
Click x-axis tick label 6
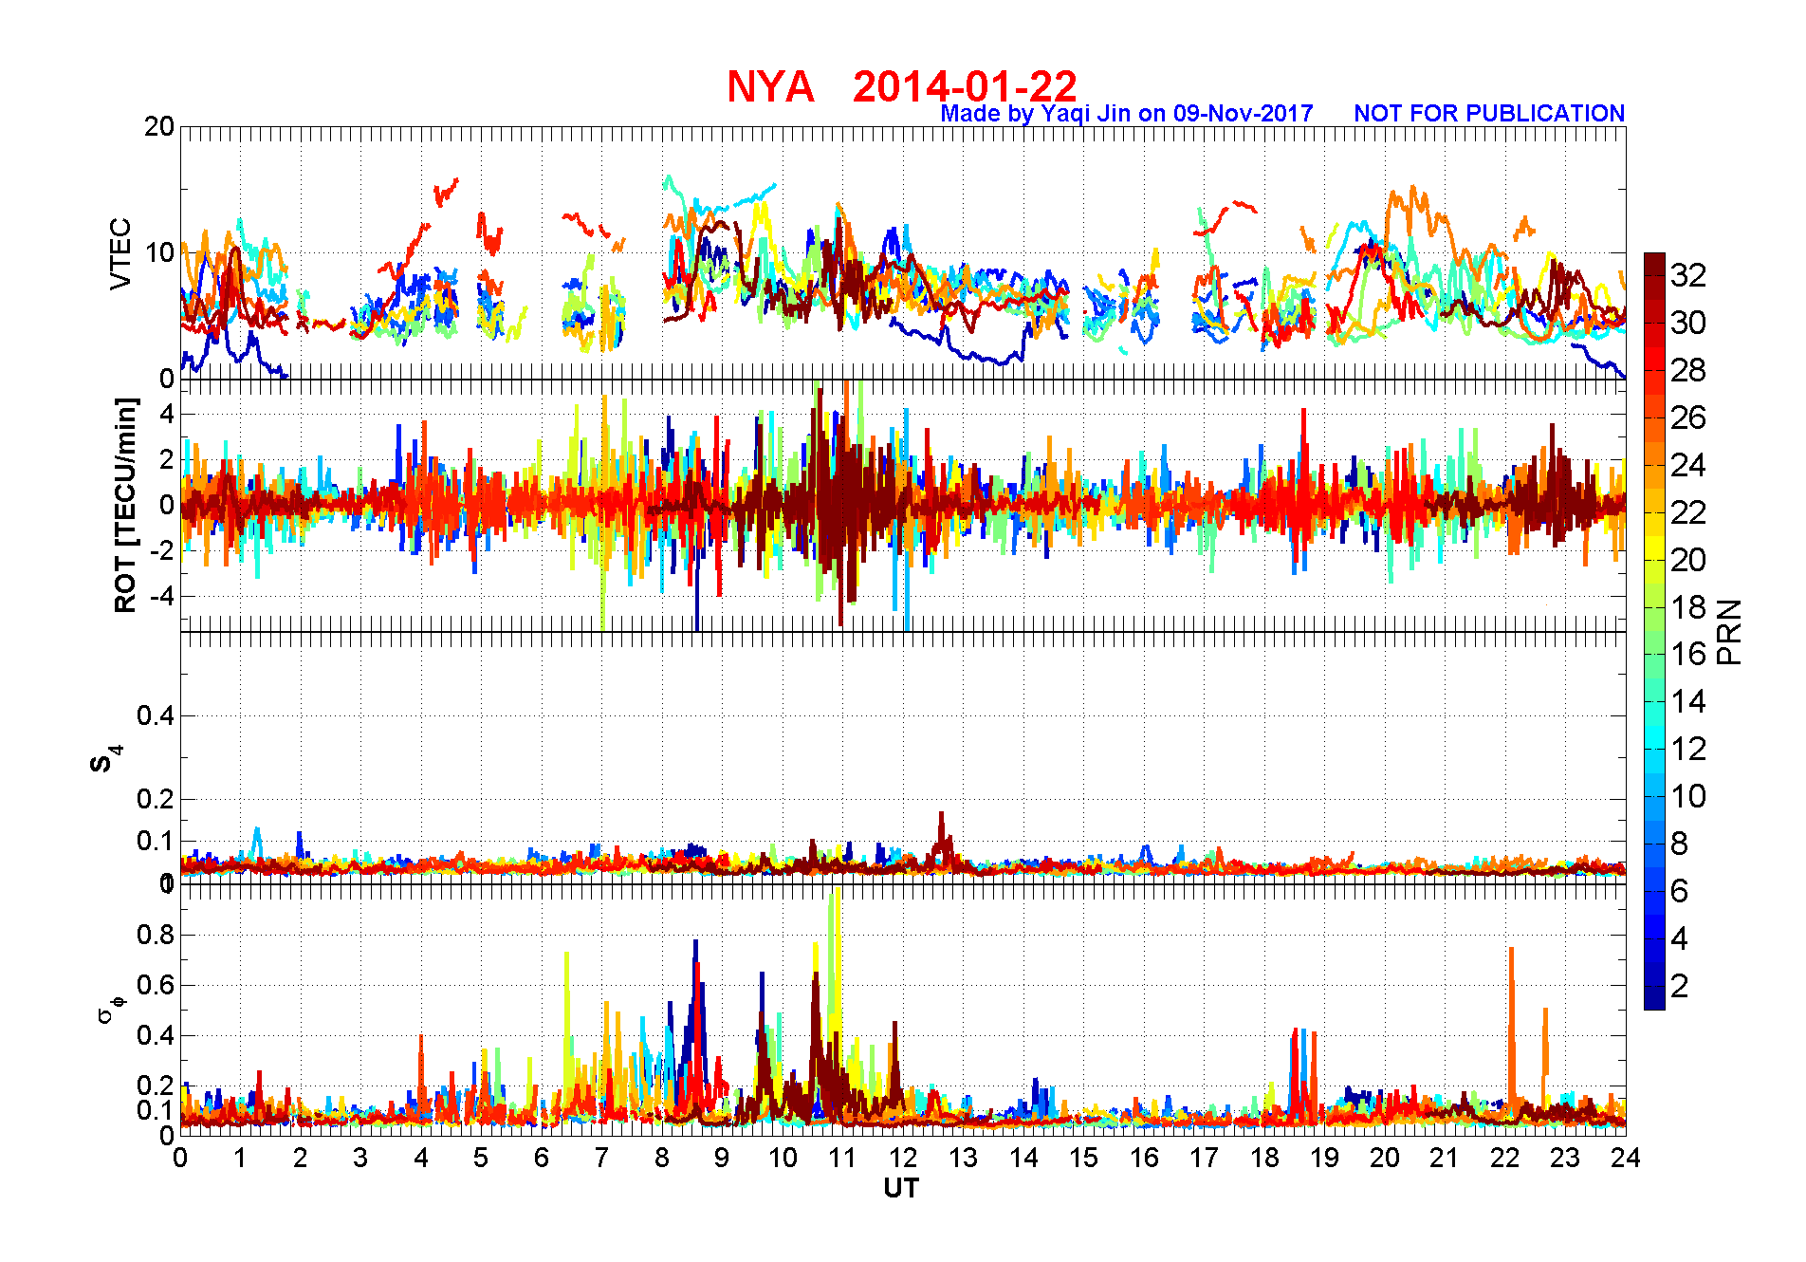click(x=542, y=1158)
